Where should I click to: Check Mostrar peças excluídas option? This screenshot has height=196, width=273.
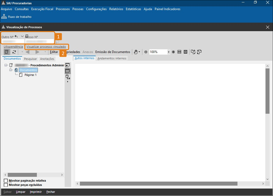coord(6,185)
